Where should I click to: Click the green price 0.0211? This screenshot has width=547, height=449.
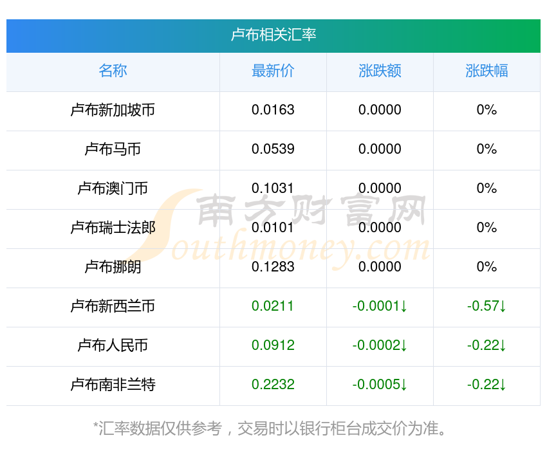(x=272, y=306)
